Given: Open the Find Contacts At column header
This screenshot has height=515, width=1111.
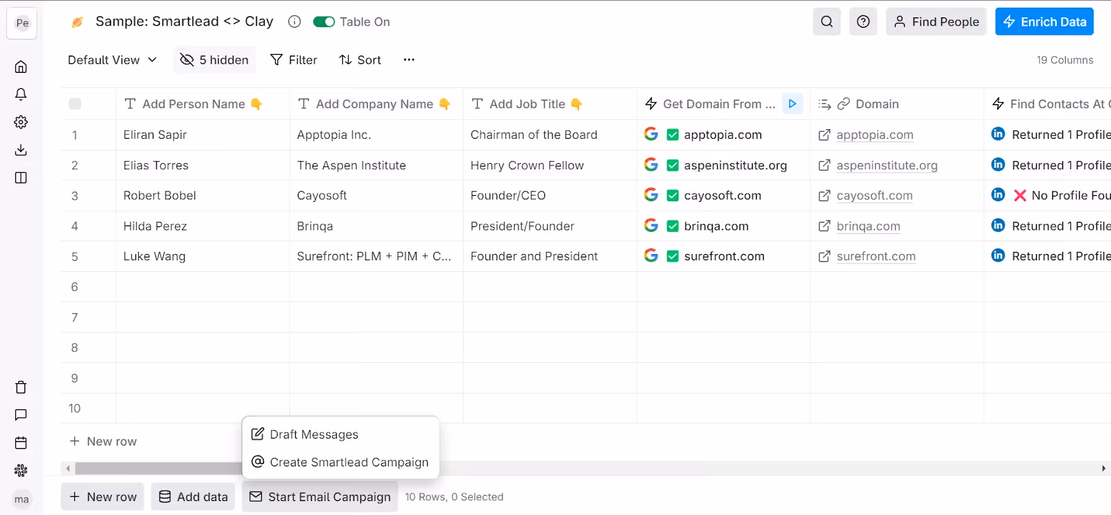Looking at the screenshot, I should pyautogui.click(x=1048, y=104).
